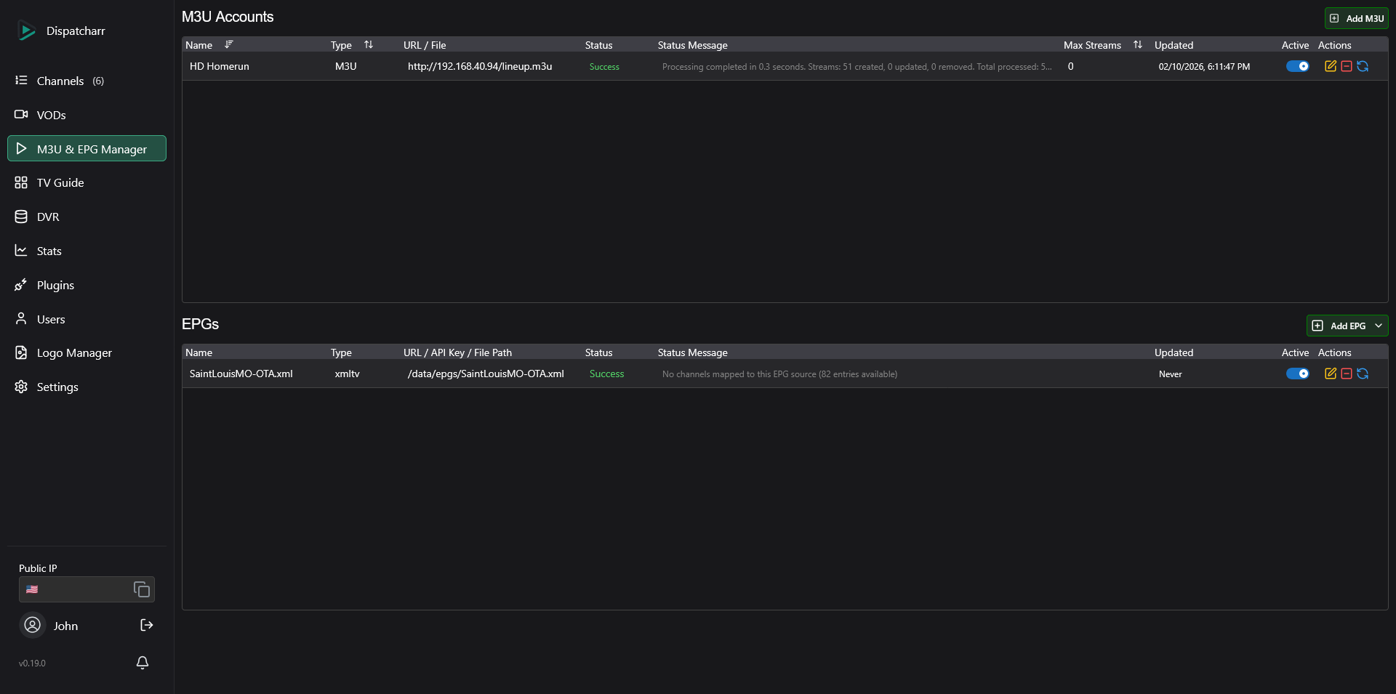The height and width of the screenshot is (694, 1396).
Task: Click the M3U status message 'Processing completed'
Action: 857,66
